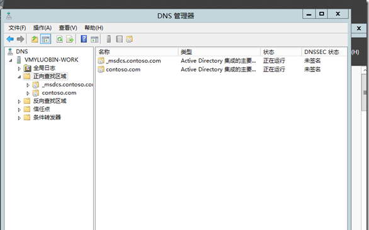Expand the 反向查找区域 tree node
369x230 pixels.
20,102
